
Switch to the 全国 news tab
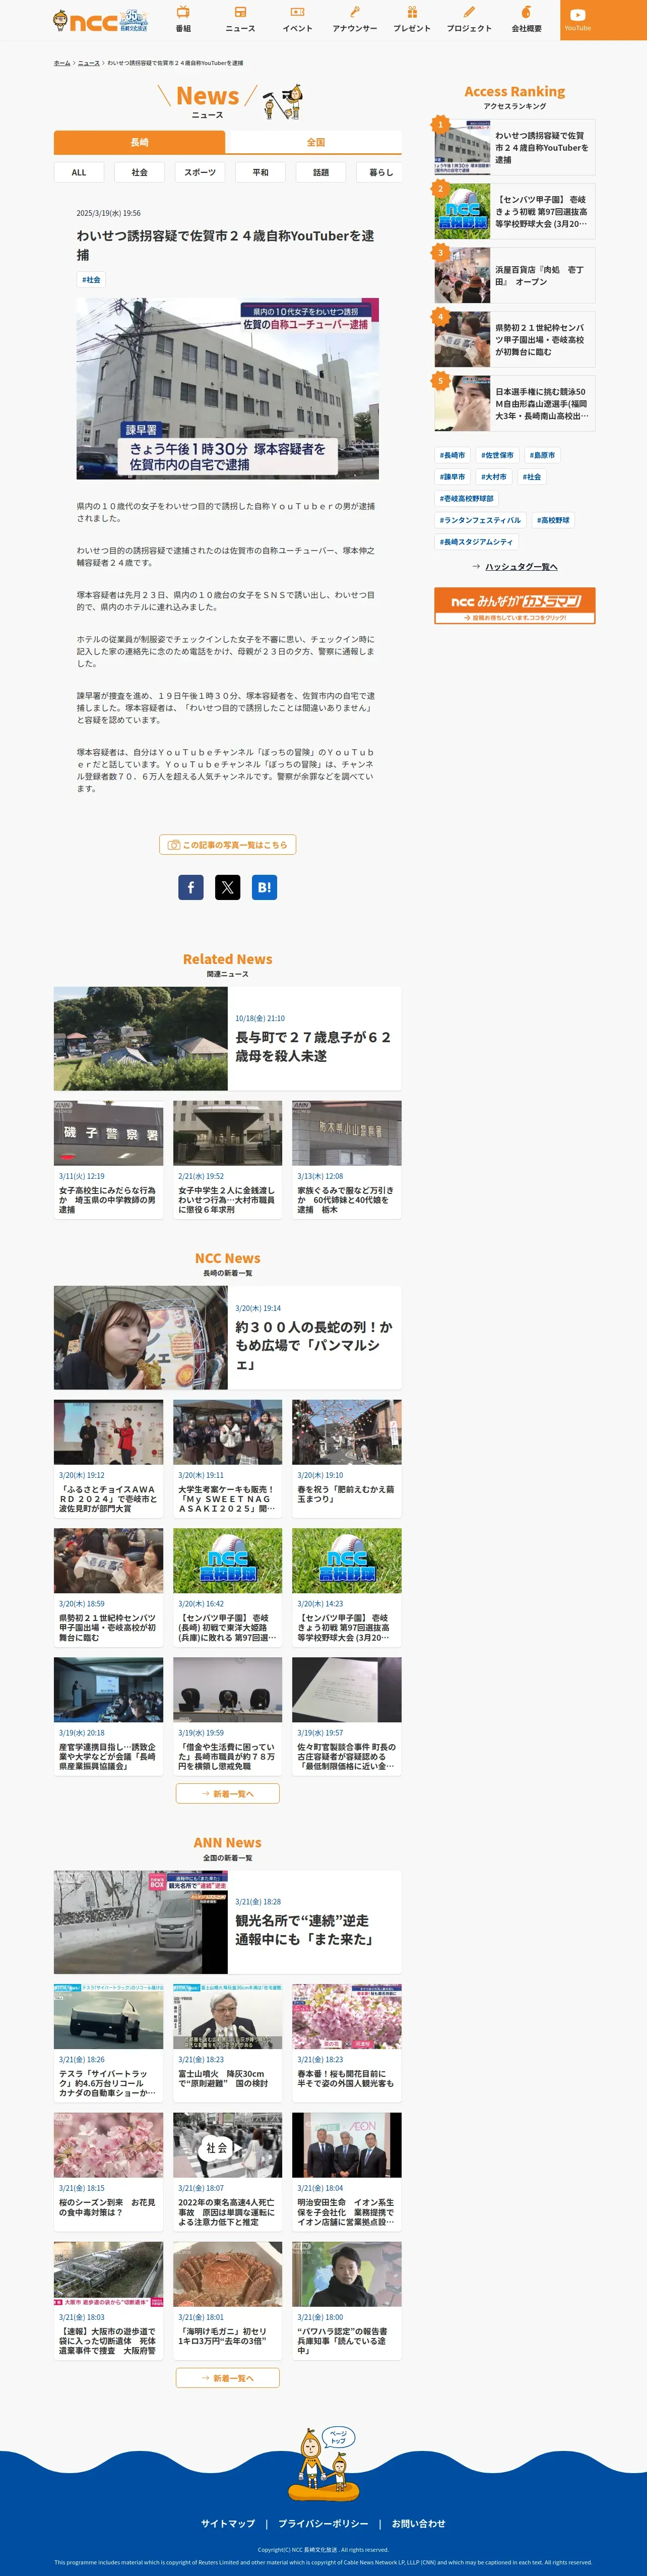click(315, 142)
